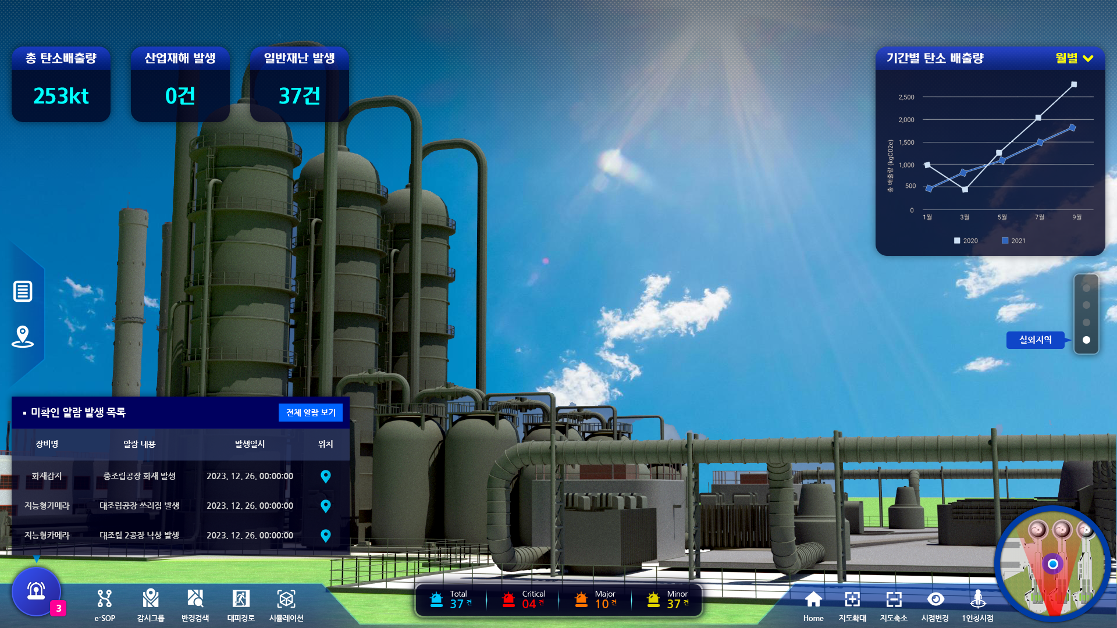
Task: Select the second dot in area selector
Action: click(x=1086, y=305)
